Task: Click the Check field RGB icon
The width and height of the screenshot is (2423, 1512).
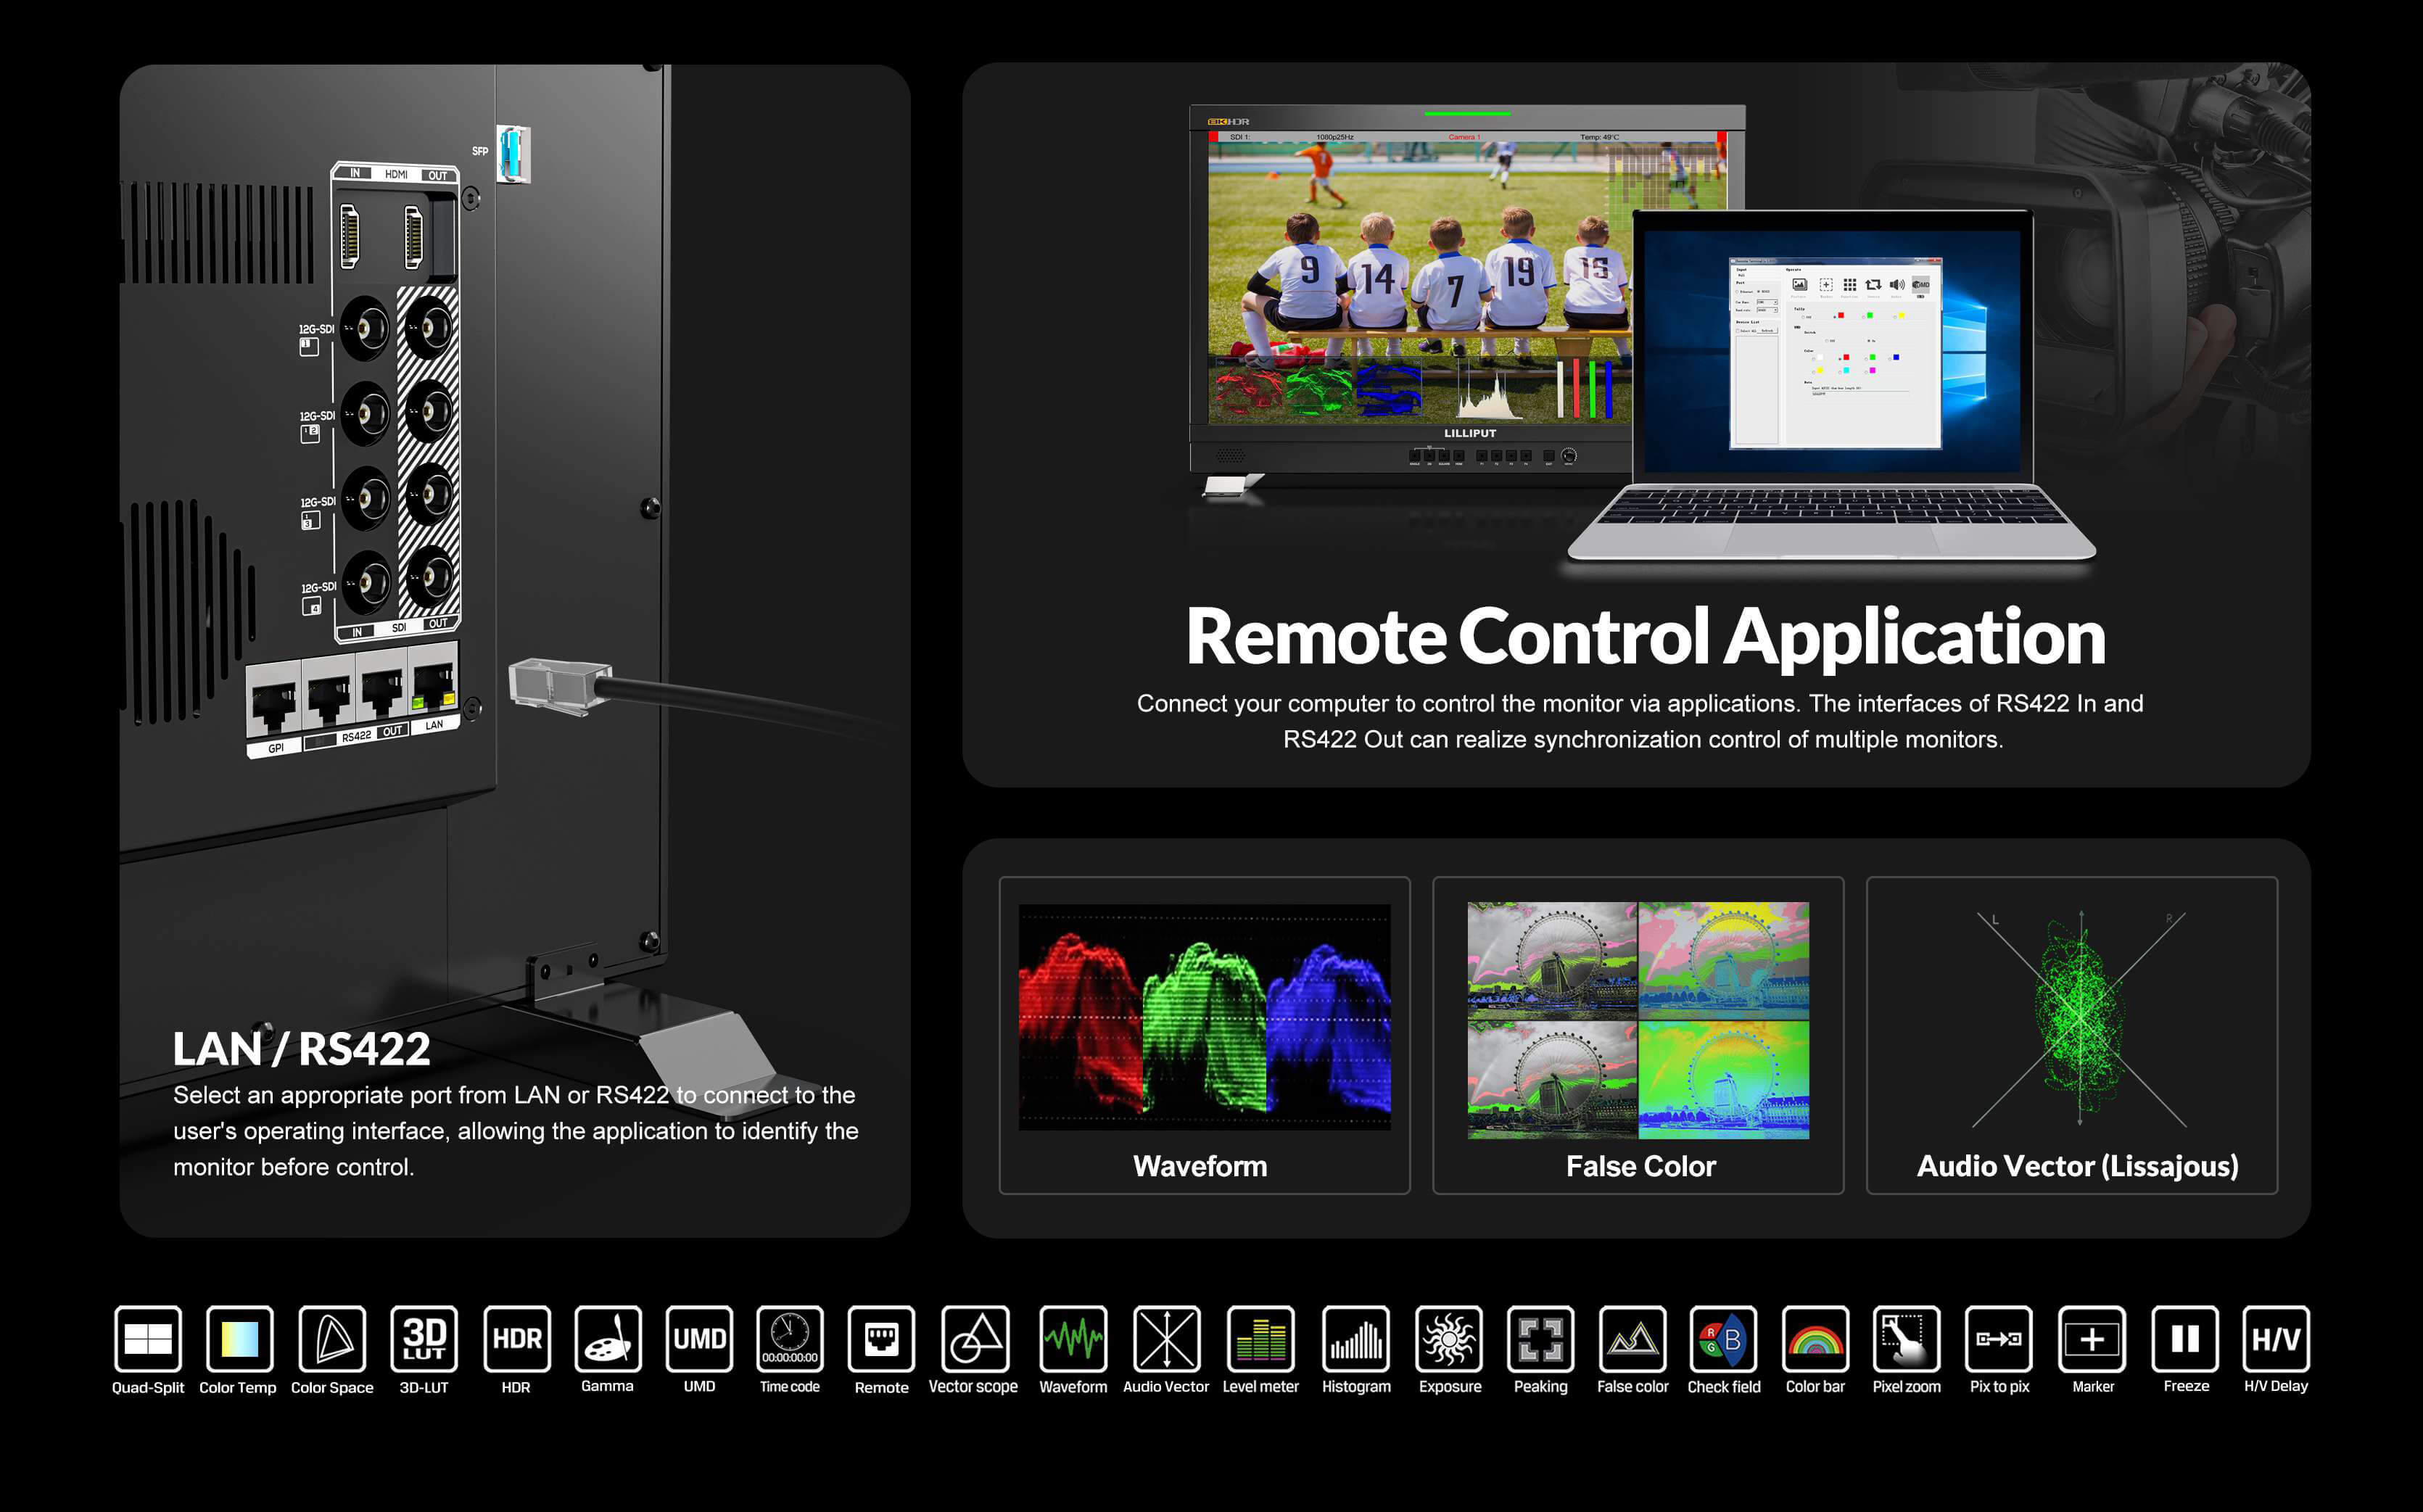Action: [1723, 1338]
